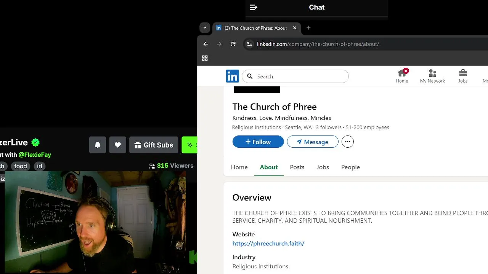Image resolution: width=488 pixels, height=274 pixels.
Task: Close The Church of Phree tab
Action: pos(295,28)
